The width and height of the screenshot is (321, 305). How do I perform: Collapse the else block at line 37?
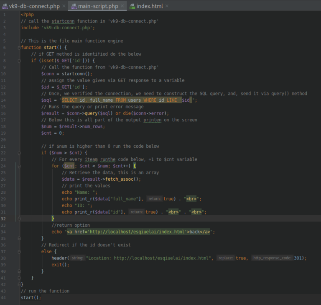(x=18, y=251)
